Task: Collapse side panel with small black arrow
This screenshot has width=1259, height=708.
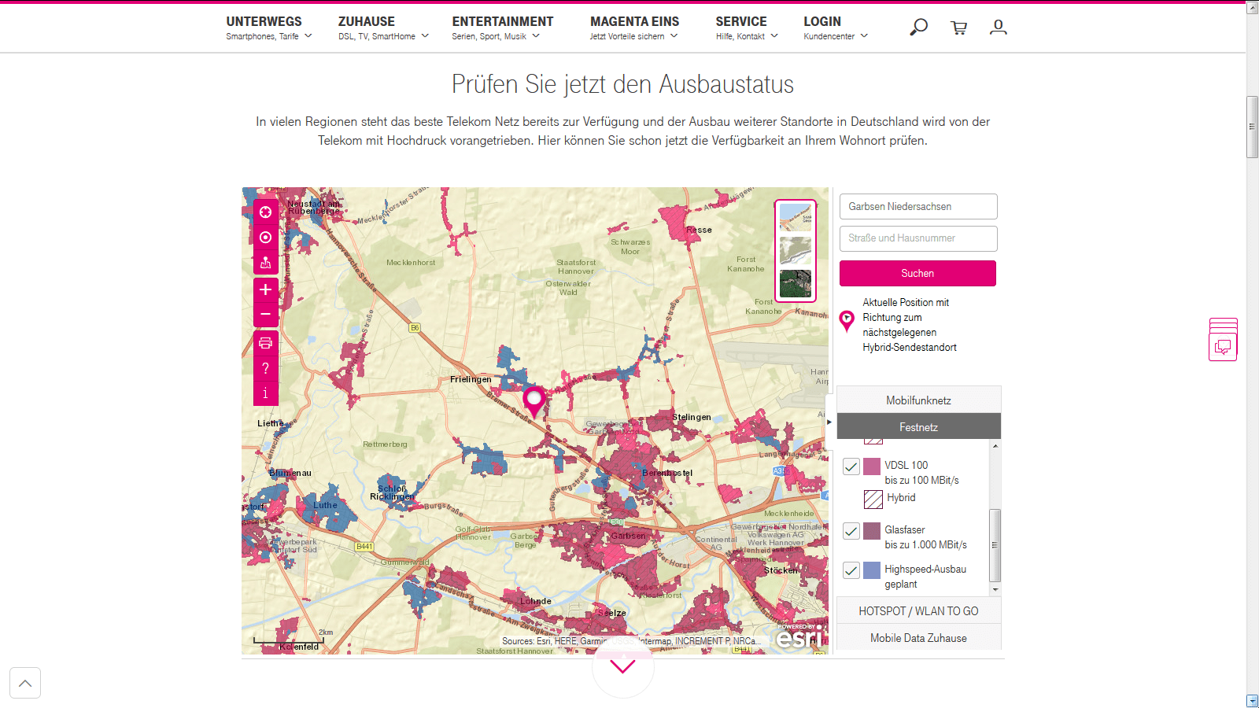Action: coord(829,422)
